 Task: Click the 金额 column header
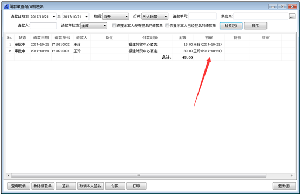[182, 38]
